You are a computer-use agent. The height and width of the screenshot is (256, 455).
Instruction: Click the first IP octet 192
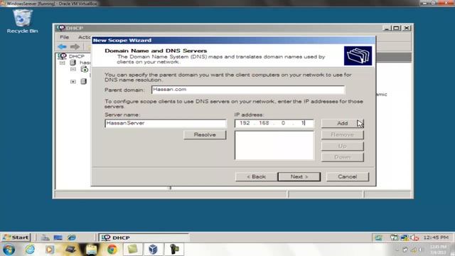[x=245, y=123]
